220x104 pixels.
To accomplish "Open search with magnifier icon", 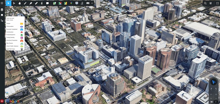I will tap(205, 3).
